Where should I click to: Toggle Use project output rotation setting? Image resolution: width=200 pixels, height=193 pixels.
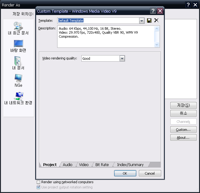click(38, 187)
